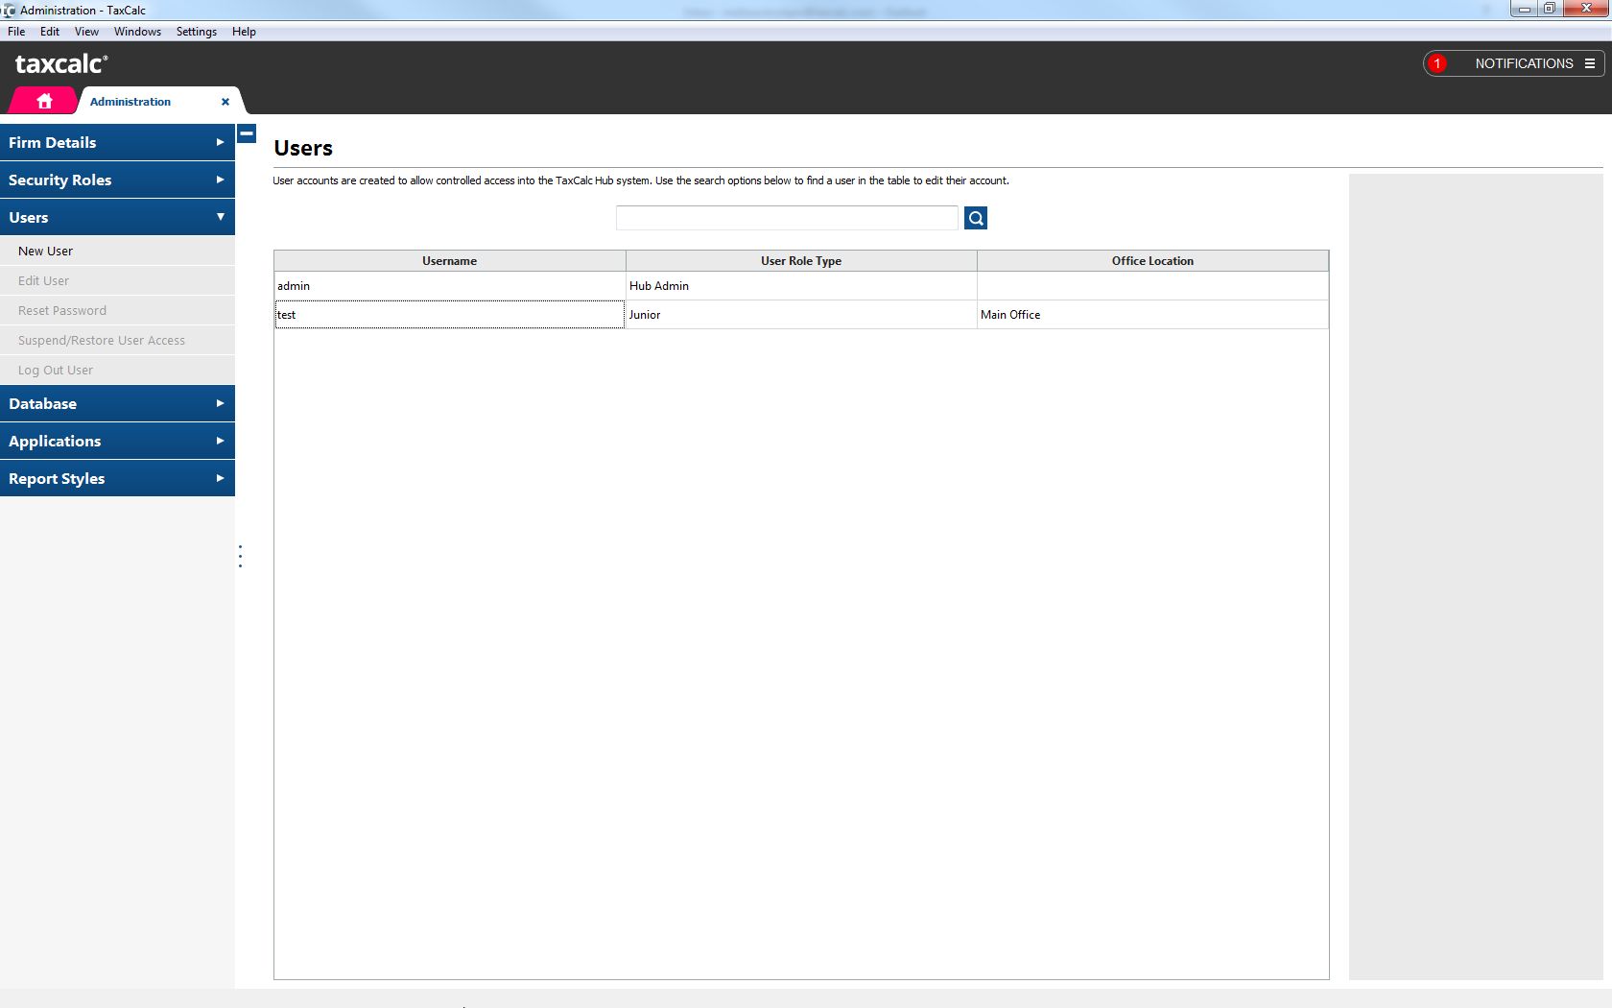Open the notifications hamburger menu icon
This screenshot has width=1612, height=1008.
[1590, 63]
